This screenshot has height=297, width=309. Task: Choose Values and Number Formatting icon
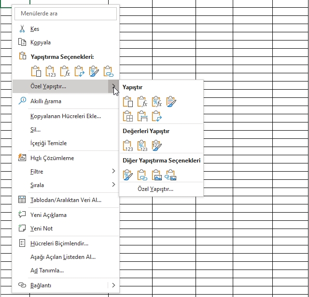pyautogui.click(x=142, y=146)
